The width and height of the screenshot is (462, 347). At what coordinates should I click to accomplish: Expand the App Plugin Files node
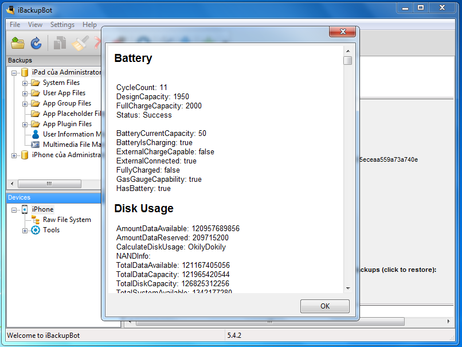(x=25, y=124)
